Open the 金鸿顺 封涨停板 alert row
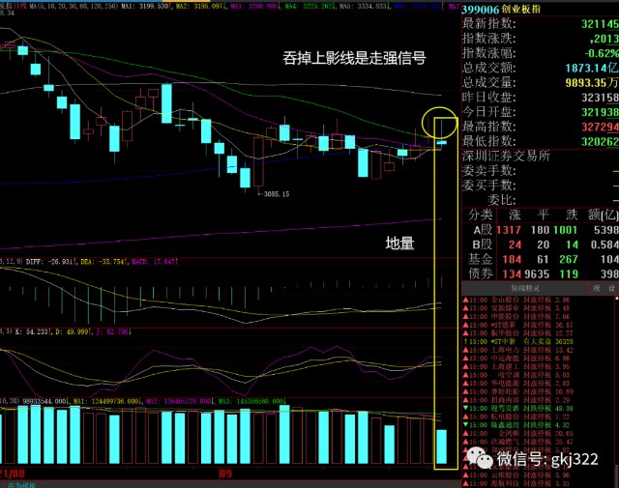This screenshot has height=488, width=619. (x=518, y=433)
